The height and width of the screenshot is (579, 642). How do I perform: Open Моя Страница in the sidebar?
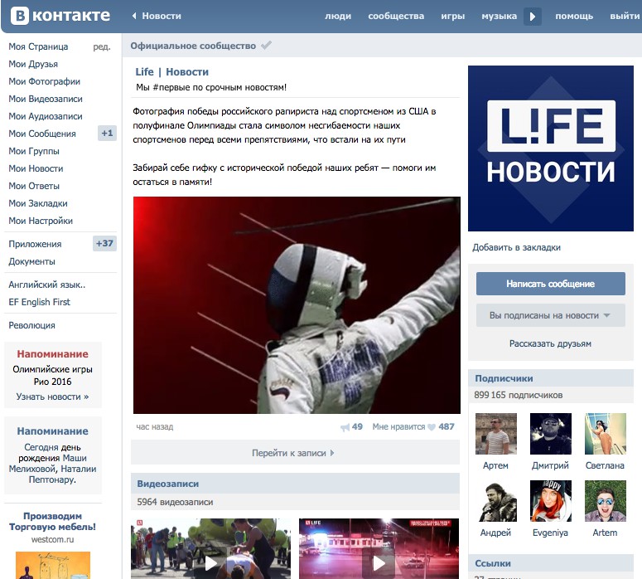(x=38, y=46)
